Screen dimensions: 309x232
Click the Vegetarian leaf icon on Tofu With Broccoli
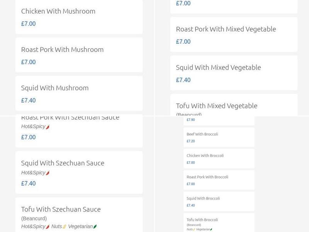(211, 229)
